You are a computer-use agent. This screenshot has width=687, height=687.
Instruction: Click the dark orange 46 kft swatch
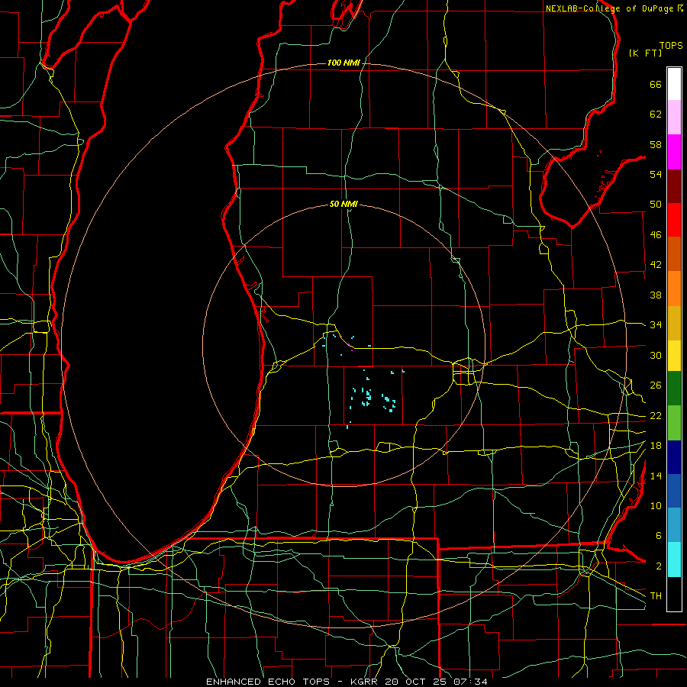[x=674, y=253]
